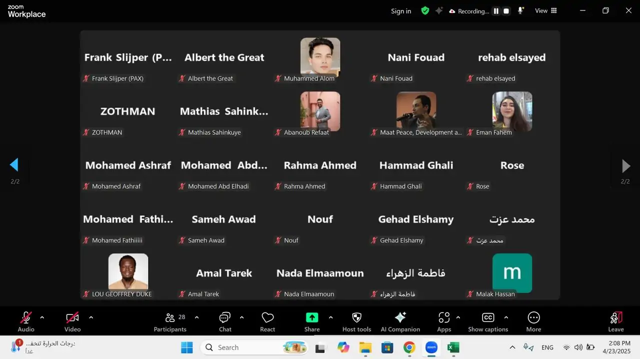Viewport: 640px width, 359px height.
Task: Go to previous page of participants
Action: [x=14, y=165]
